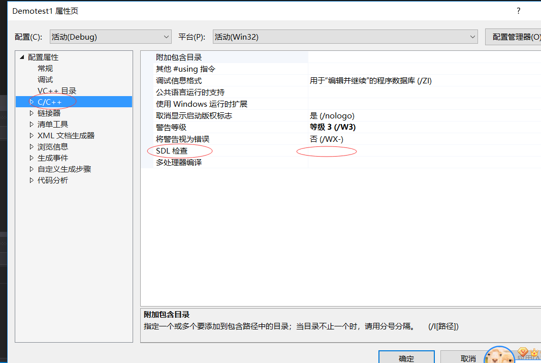541x363 pixels.
Task: Click the 是 (/nologo) value cell
Action: coord(424,116)
